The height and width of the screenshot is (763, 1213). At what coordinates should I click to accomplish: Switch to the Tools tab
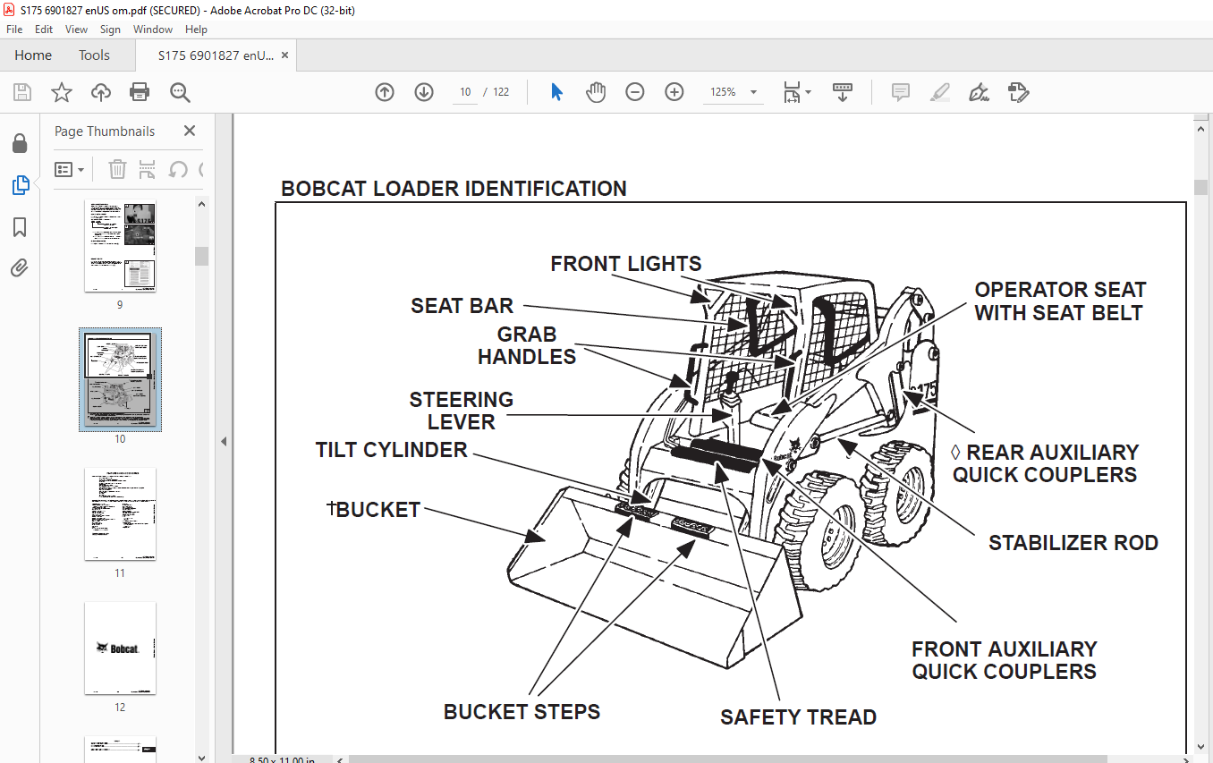tap(94, 55)
